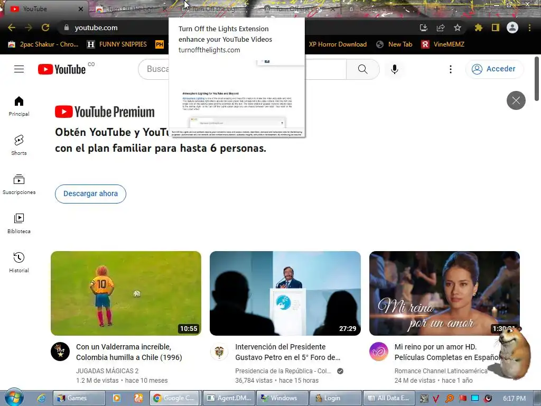Open YouTube's hamburger guide menu
This screenshot has width=541, height=406.
(19, 69)
